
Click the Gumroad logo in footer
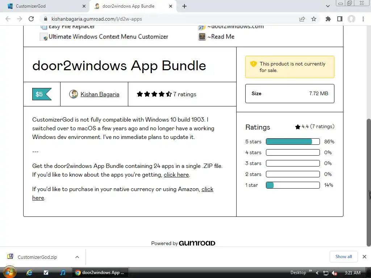tap(197, 243)
